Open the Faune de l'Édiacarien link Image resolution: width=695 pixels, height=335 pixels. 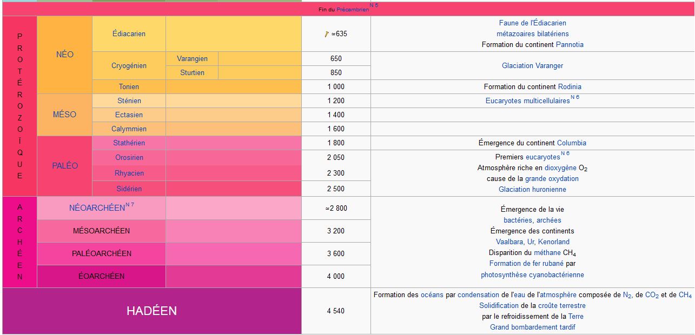coord(533,23)
